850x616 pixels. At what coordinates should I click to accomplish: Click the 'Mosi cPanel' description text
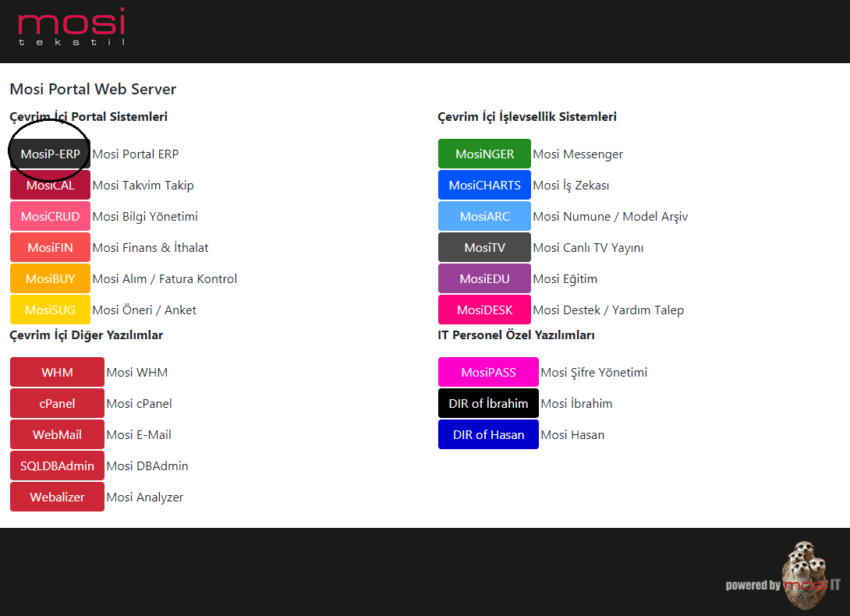pyautogui.click(x=140, y=403)
